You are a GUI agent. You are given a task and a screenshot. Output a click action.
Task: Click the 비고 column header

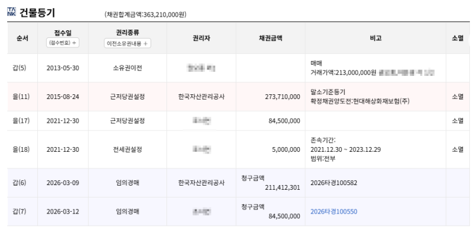click(376, 38)
